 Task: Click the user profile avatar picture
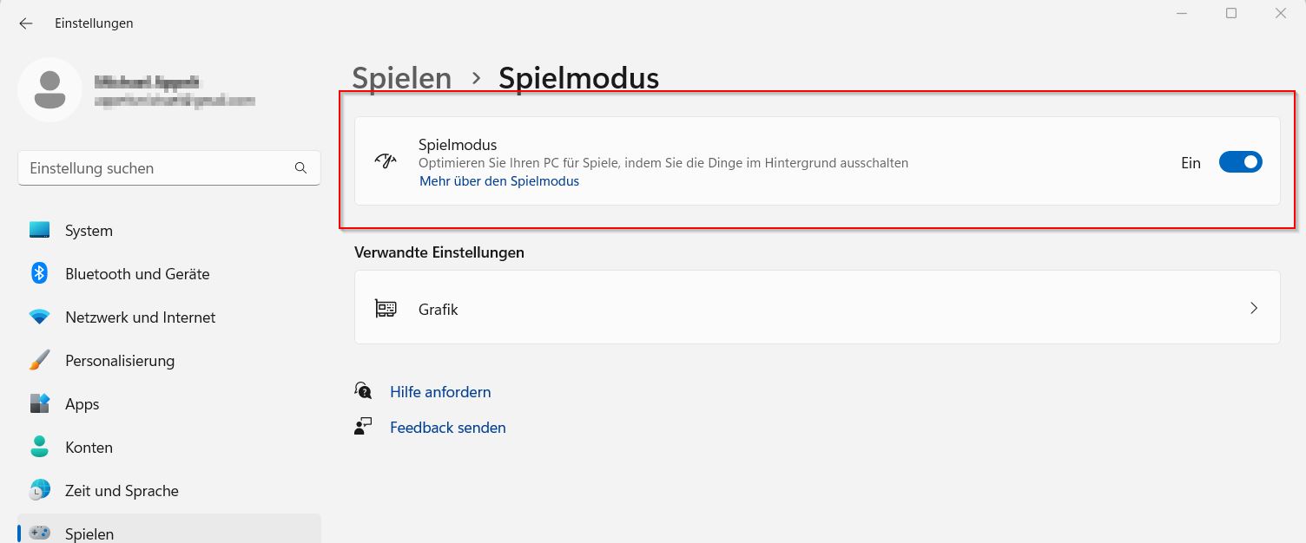[50, 90]
